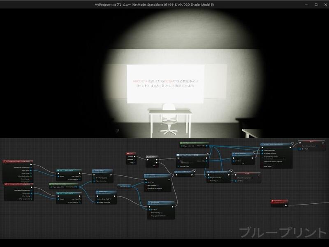Select the Enter key input event node
Screen dimensions: 329x247
click(131, 154)
